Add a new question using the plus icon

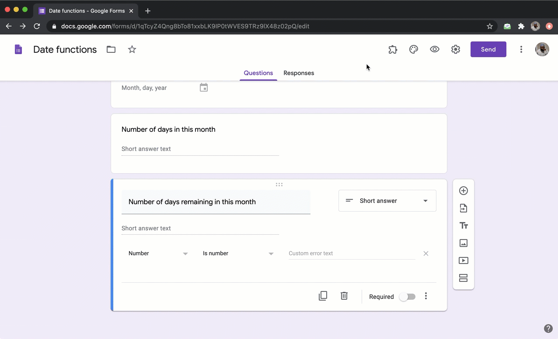(463, 191)
